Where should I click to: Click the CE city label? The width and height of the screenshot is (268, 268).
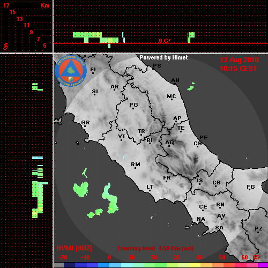(x=203, y=207)
